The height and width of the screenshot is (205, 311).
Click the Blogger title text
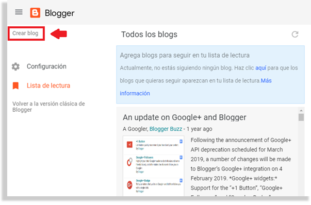[x=59, y=13]
